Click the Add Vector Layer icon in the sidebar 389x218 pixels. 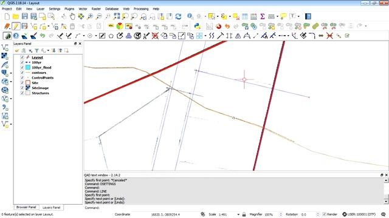tap(5, 47)
